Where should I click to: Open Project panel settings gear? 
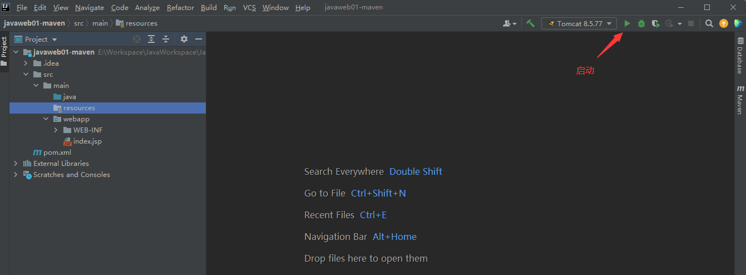(x=184, y=39)
